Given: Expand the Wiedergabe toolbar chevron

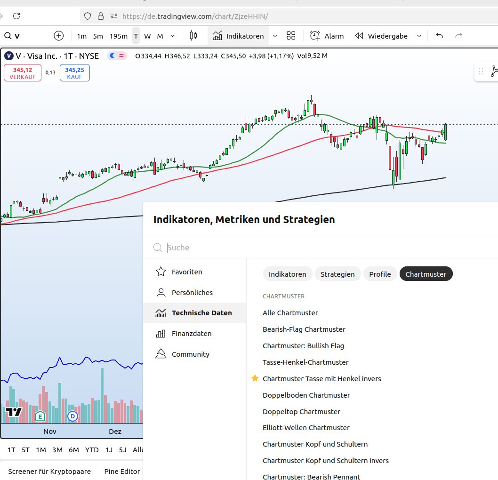Looking at the screenshot, I should point(418,36).
